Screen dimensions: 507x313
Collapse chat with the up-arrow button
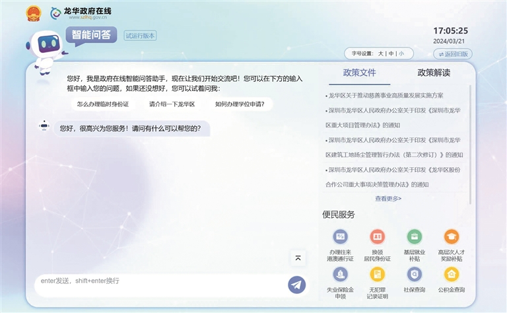(298, 258)
